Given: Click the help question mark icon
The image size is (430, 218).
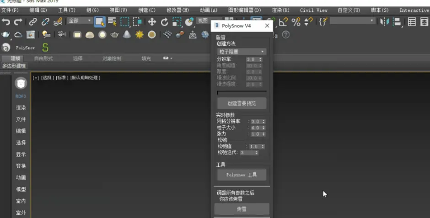Looking at the screenshot, I should click(286, 35).
